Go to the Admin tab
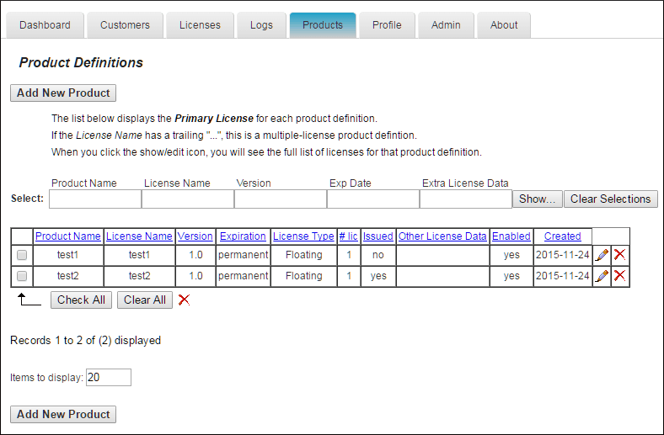 pos(446,25)
